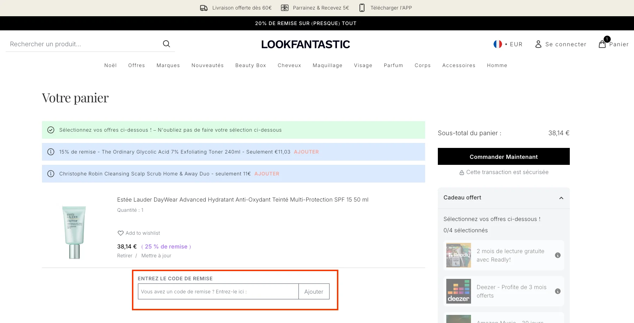Image resolution: width=634 pixels, height=323 pixels.
Task: Open the shopping bag Panier icon
Action: point(602,44)
